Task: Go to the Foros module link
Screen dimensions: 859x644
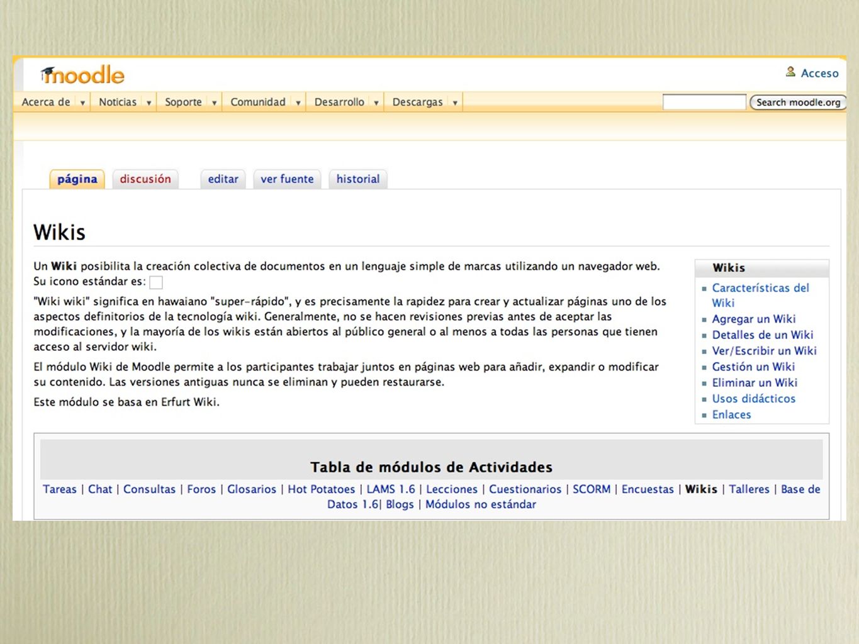Action: click(201, 489)
